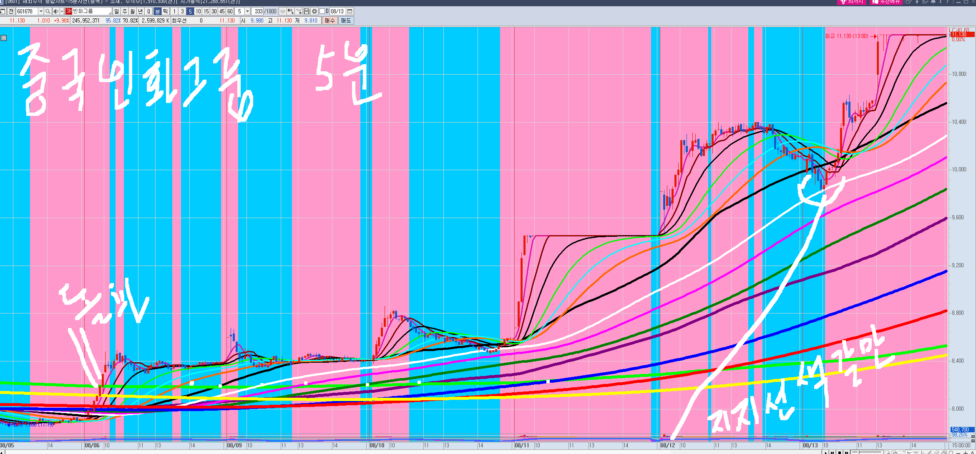976x454 pixels.
Task: Open the 추천메뉴 recommended menu button
Action: click(886, 2)
